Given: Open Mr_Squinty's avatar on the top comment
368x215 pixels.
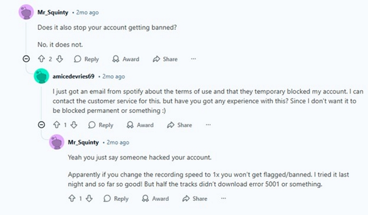Looking at the screenshot, I should [26, 12].
